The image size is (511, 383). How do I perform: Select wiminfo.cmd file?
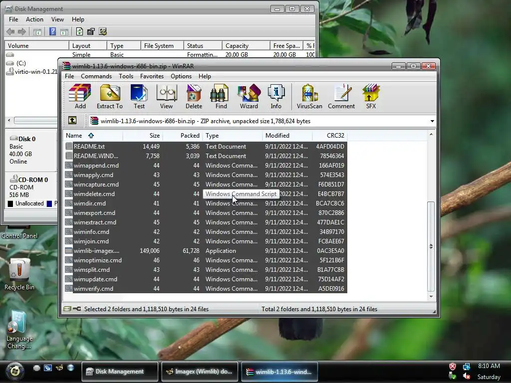206,232
